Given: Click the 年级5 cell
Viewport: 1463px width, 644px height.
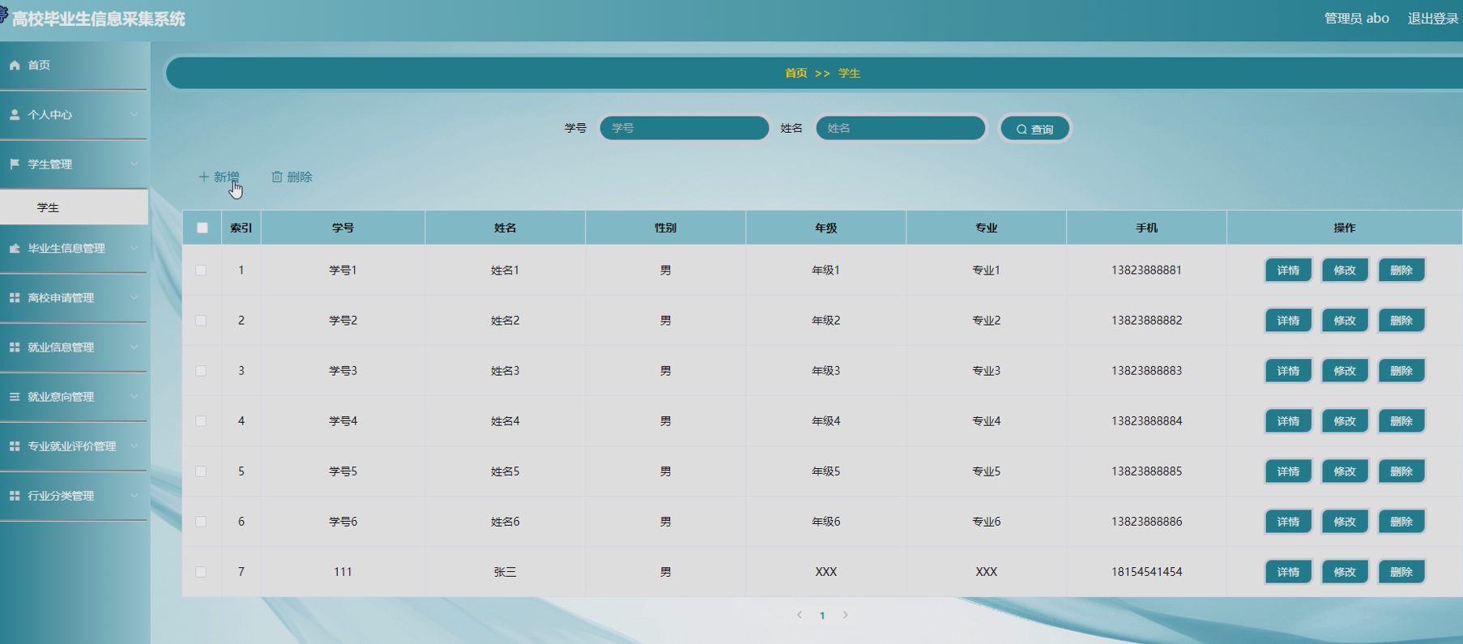Looking at the screenshot, I should pyautogui.click(x=825, y=471).
